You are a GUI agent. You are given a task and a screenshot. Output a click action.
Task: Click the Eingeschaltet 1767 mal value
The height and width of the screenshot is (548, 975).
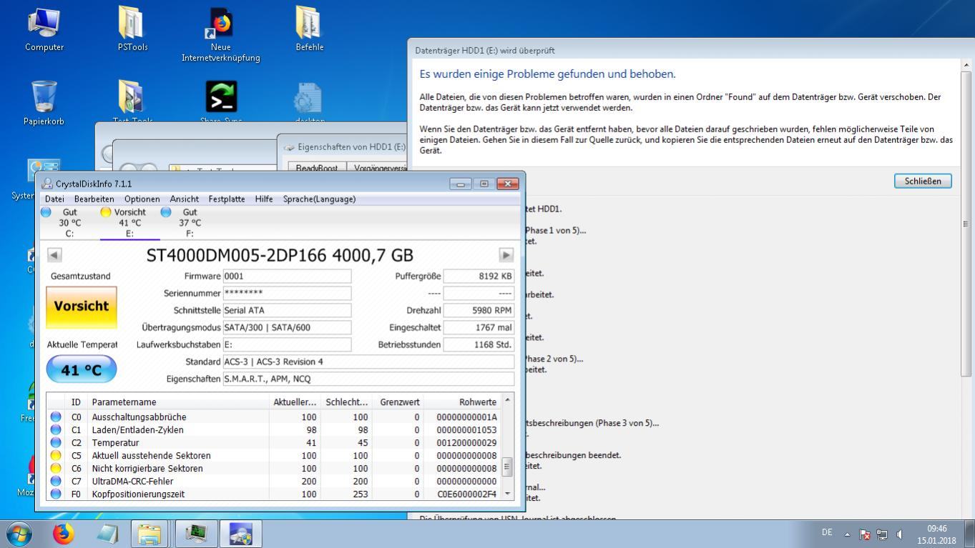pyautogui.click(x=479, y=328)
